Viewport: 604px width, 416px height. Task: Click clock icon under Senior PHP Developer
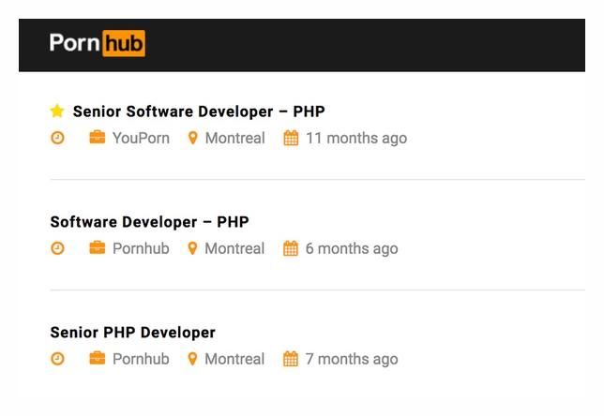(57, 359)
